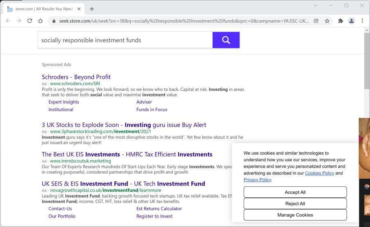Open the Cookies Policy link
The width and height of the screenshot is (370, 227).
pyautogui.click(x=320, y=173)
